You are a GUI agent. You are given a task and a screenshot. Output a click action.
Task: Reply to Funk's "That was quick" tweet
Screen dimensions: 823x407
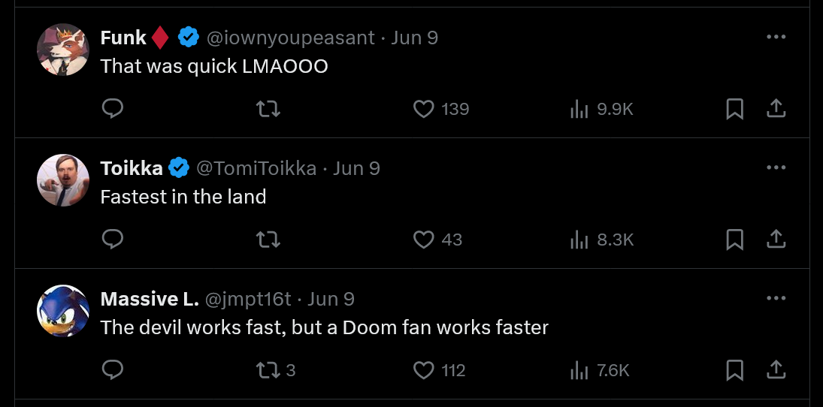pos(113,110)
